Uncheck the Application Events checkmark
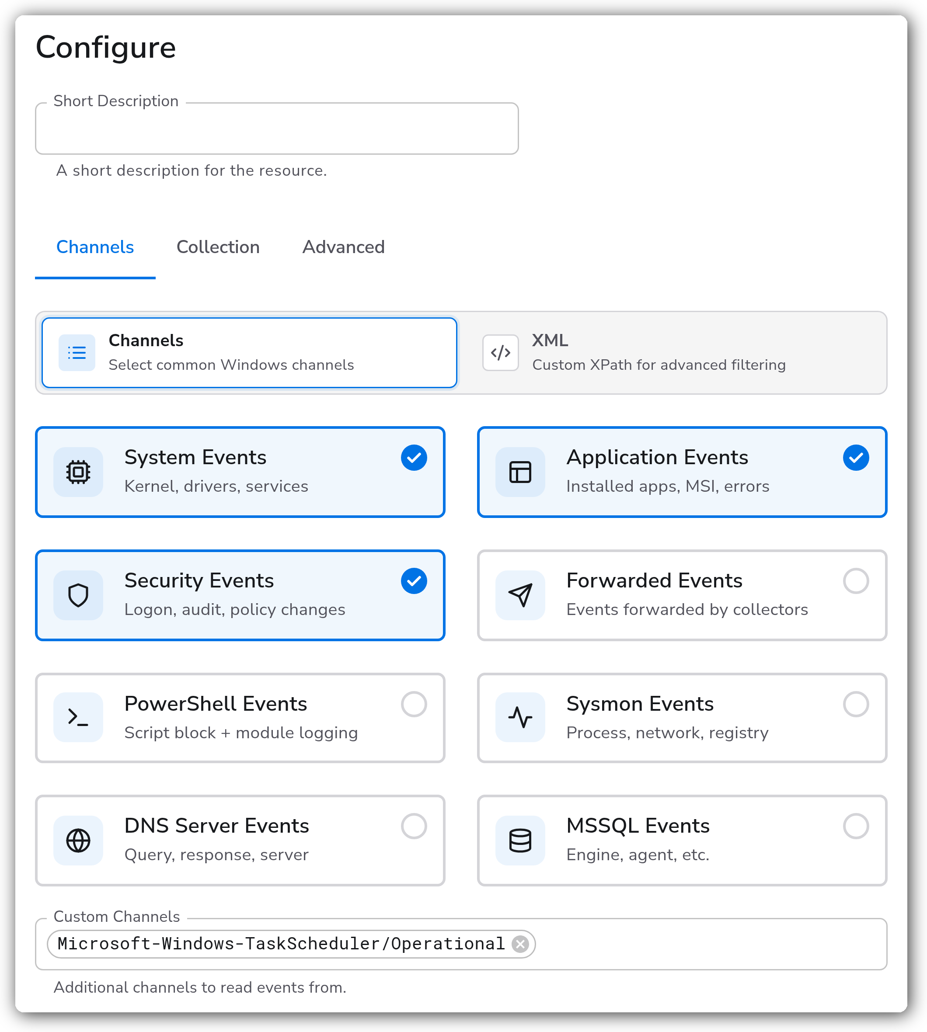 tap(856, 458)
